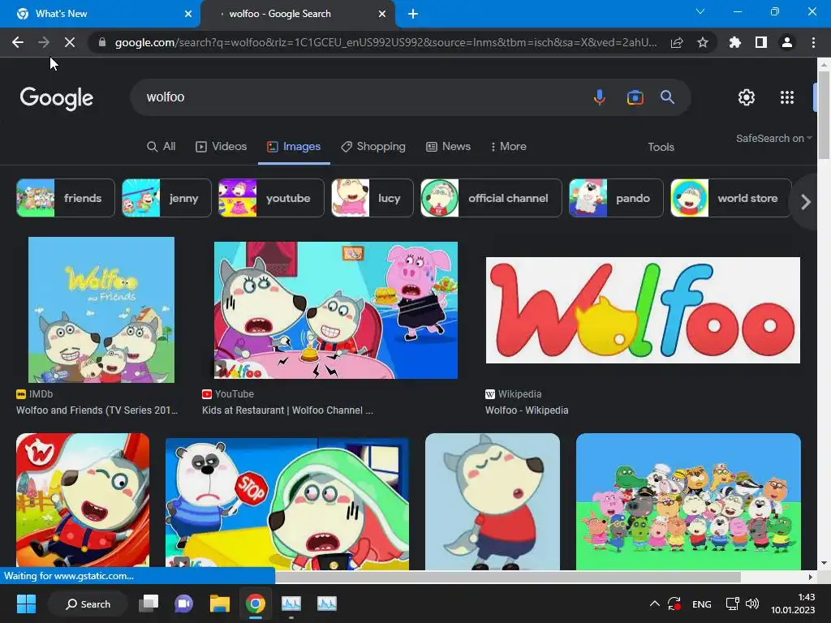
Task: Open the Wolfoo game app icon thumbnail
Action: pos(83,501)
